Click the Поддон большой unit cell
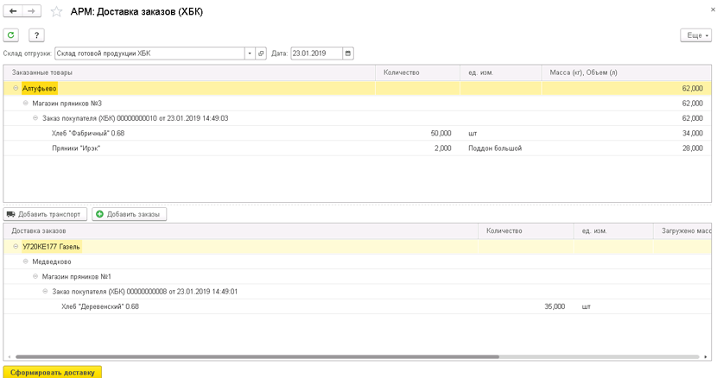Image resolution: width=717 pixels, height=378 pixels. coord(495,148)
